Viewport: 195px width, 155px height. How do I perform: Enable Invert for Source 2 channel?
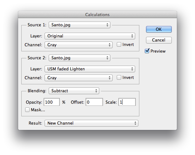point(119,77)
